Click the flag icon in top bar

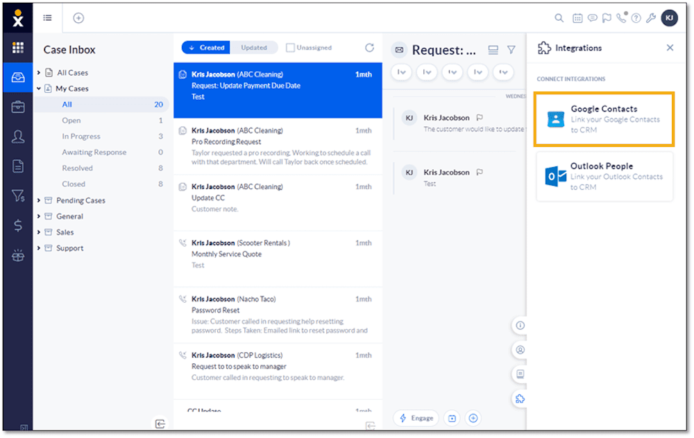[x=607, y=18]
